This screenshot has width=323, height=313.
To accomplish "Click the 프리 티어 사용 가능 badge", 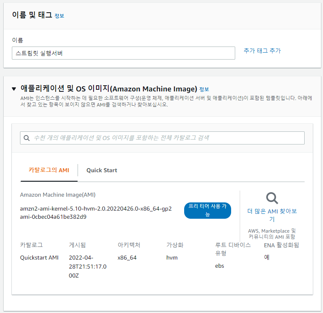I will (x=207, y=211).
